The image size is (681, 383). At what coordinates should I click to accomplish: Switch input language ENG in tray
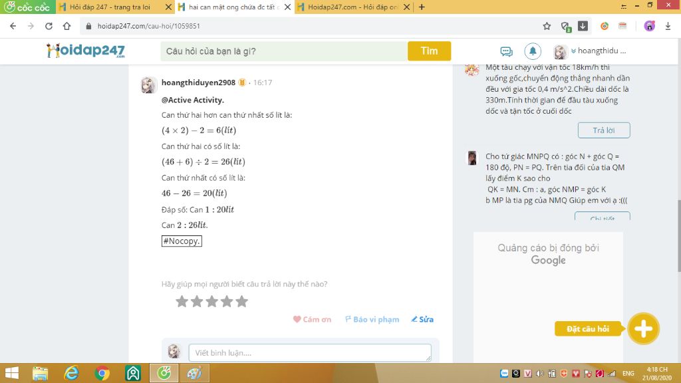[628, 374]
